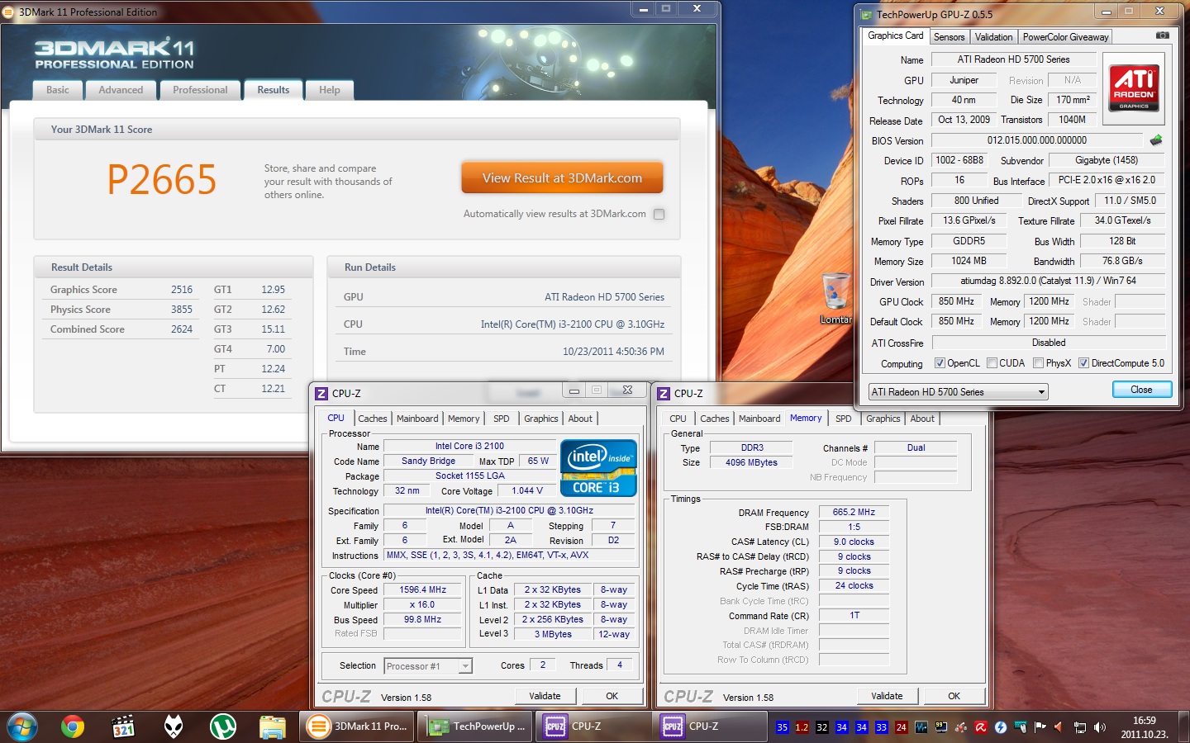The height and width of the screenshot is (743, 1190).
Task: Switch to the Advanced tab in 3DMark
Action: coord(121,90)
